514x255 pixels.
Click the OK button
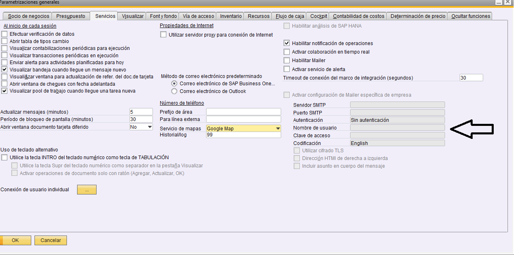pyautogui.click(x=15, y=240)
